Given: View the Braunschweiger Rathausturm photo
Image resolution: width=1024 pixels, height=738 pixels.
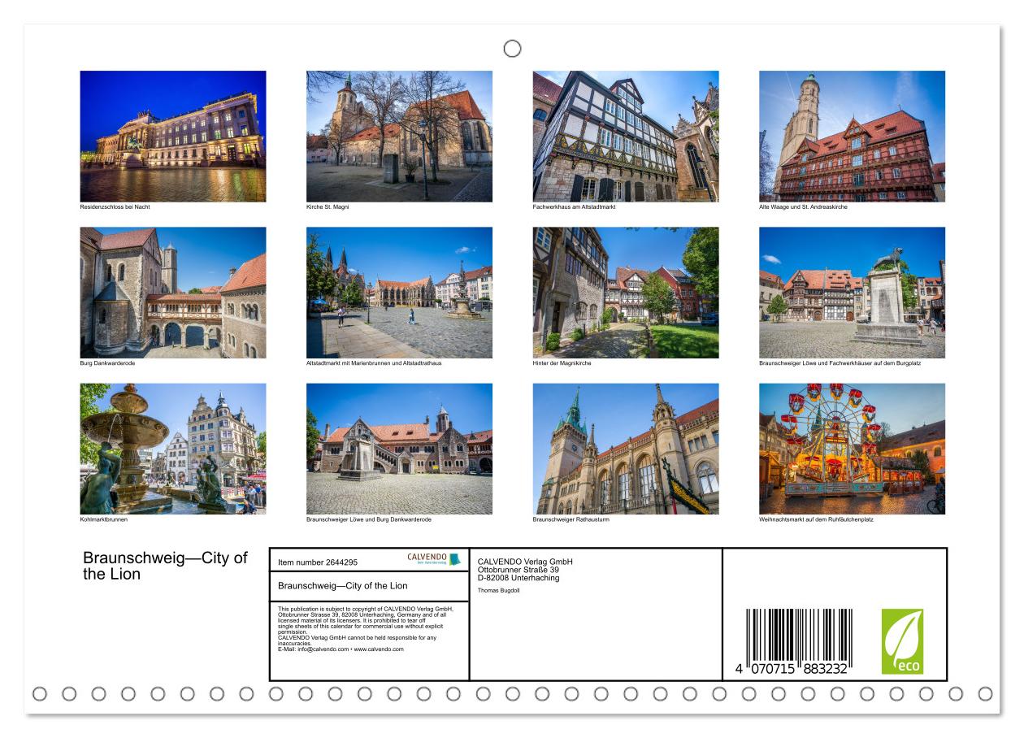Looking at the screenshot, I should 626,449.
